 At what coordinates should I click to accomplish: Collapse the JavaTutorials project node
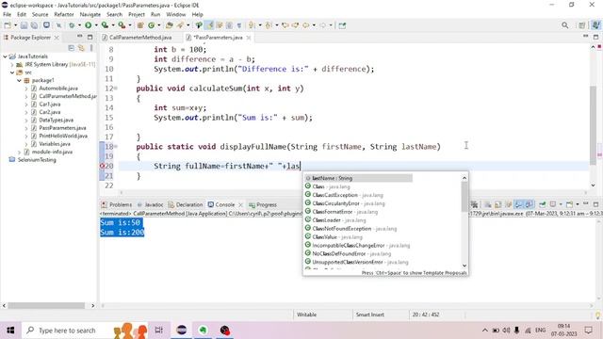click(x=5, y=56)
